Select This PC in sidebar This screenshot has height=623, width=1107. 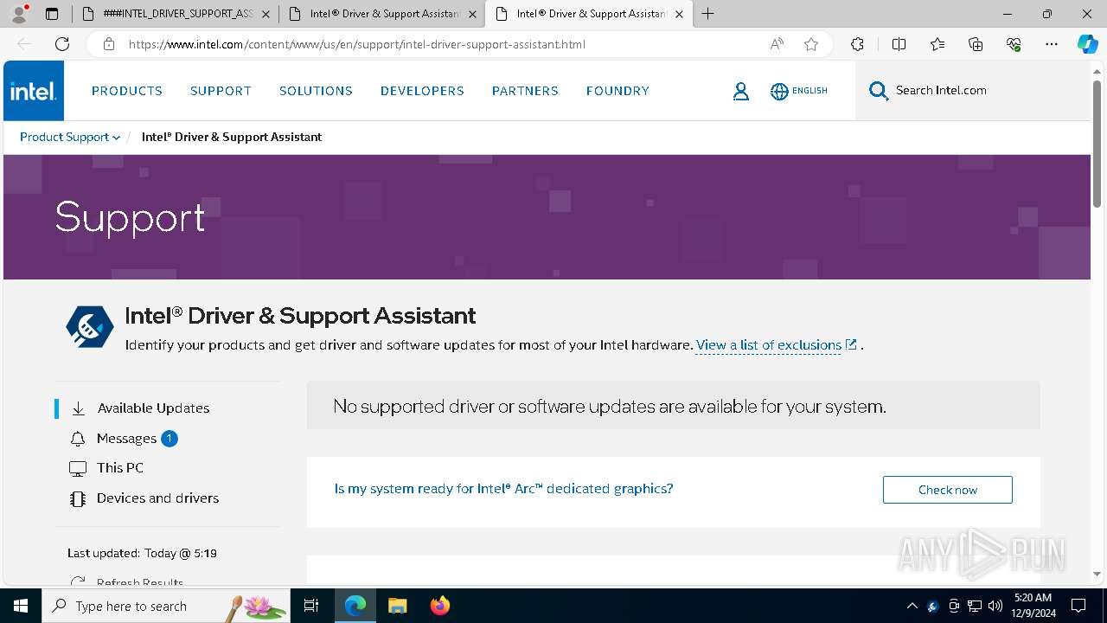point(120,468)
